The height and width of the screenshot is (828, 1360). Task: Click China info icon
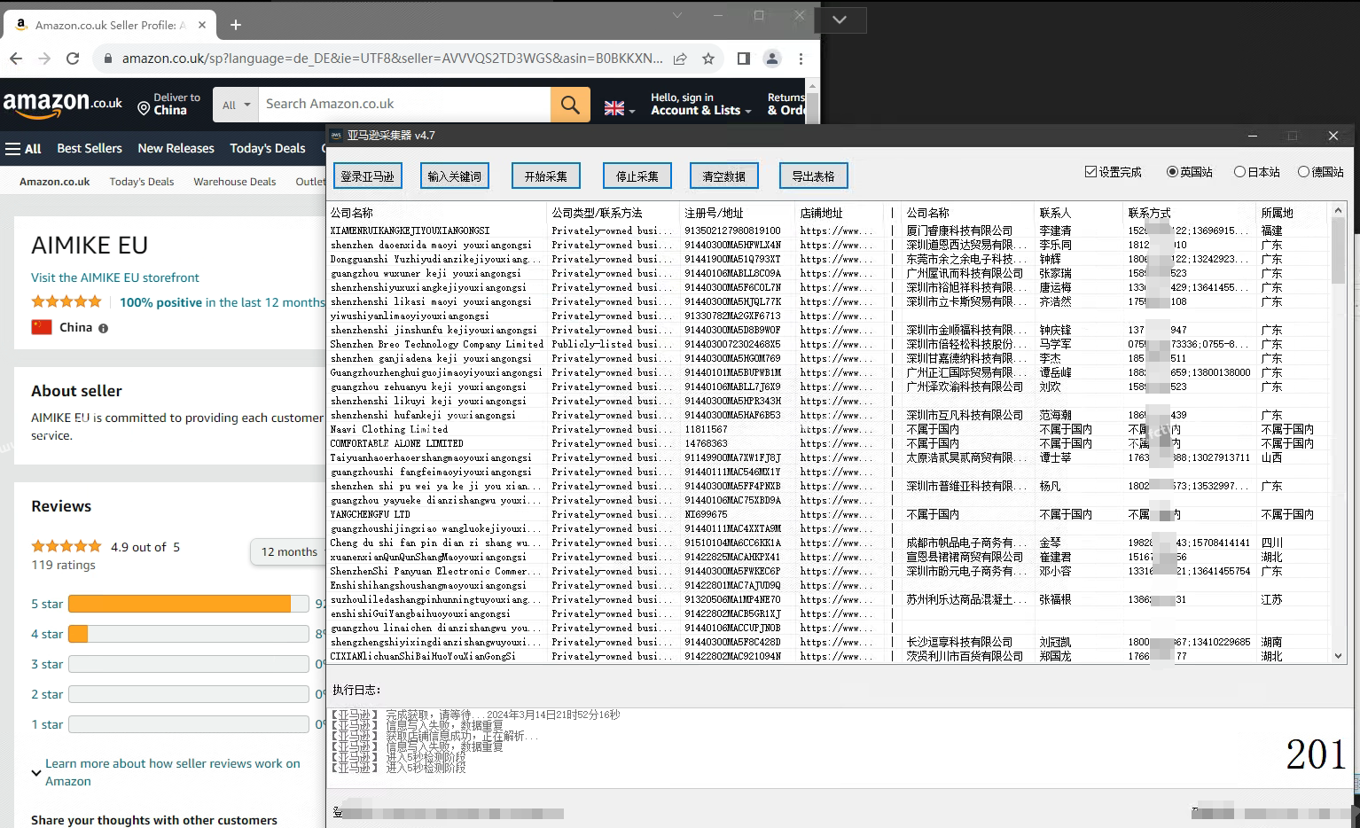click(x=104, y=328)
